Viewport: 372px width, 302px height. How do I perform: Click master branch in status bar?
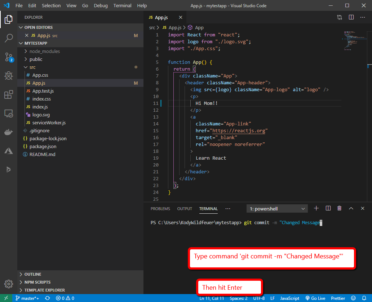point(27,298)
